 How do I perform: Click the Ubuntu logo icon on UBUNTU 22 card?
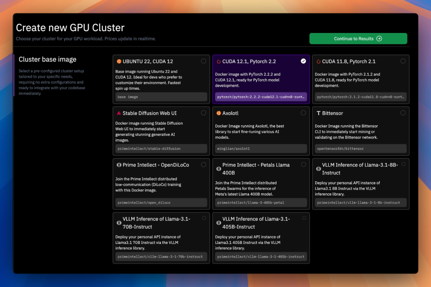point(119,62)
